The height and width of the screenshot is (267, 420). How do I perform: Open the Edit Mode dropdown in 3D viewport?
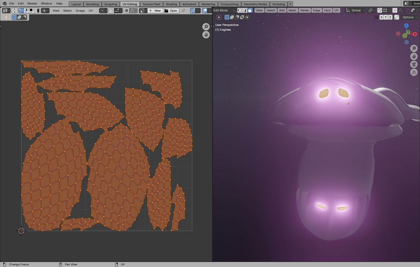224,10
